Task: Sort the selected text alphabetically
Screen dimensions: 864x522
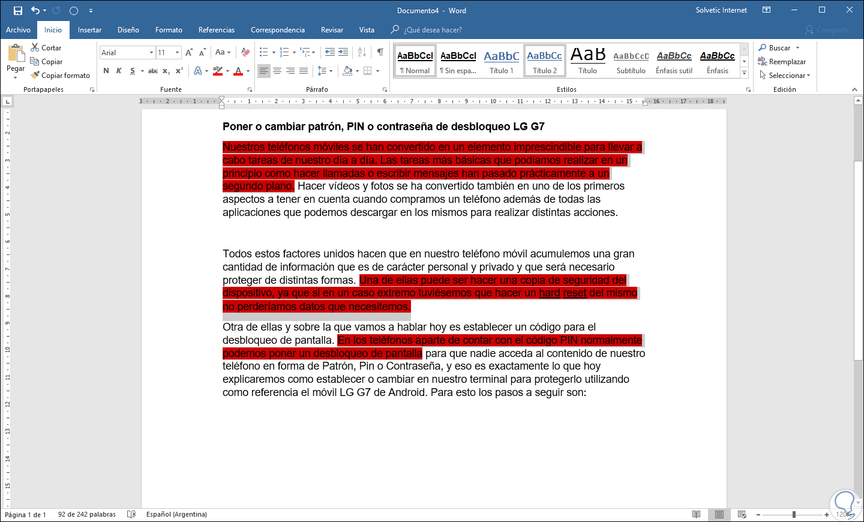Action: [x=362, y=53]
